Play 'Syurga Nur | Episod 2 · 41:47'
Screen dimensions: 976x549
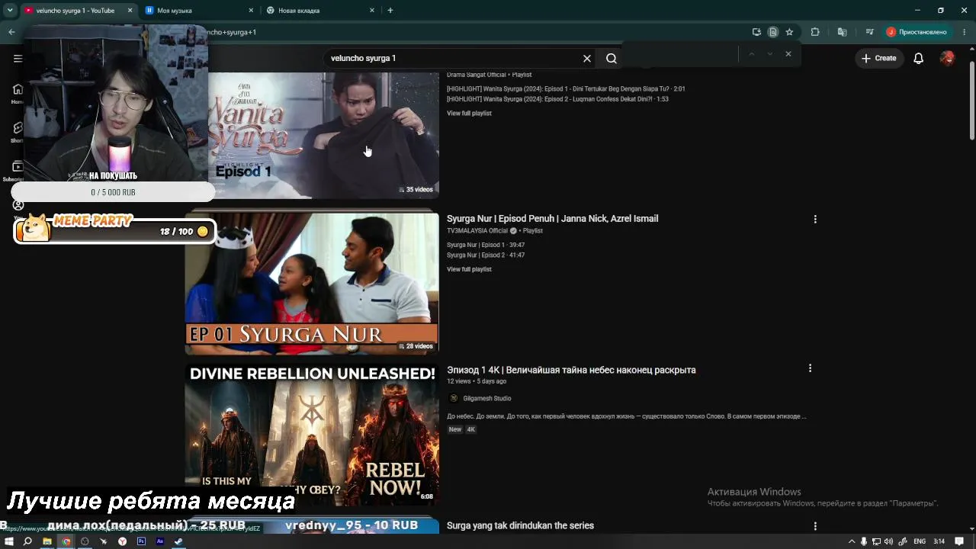click(x=486, y=255)
